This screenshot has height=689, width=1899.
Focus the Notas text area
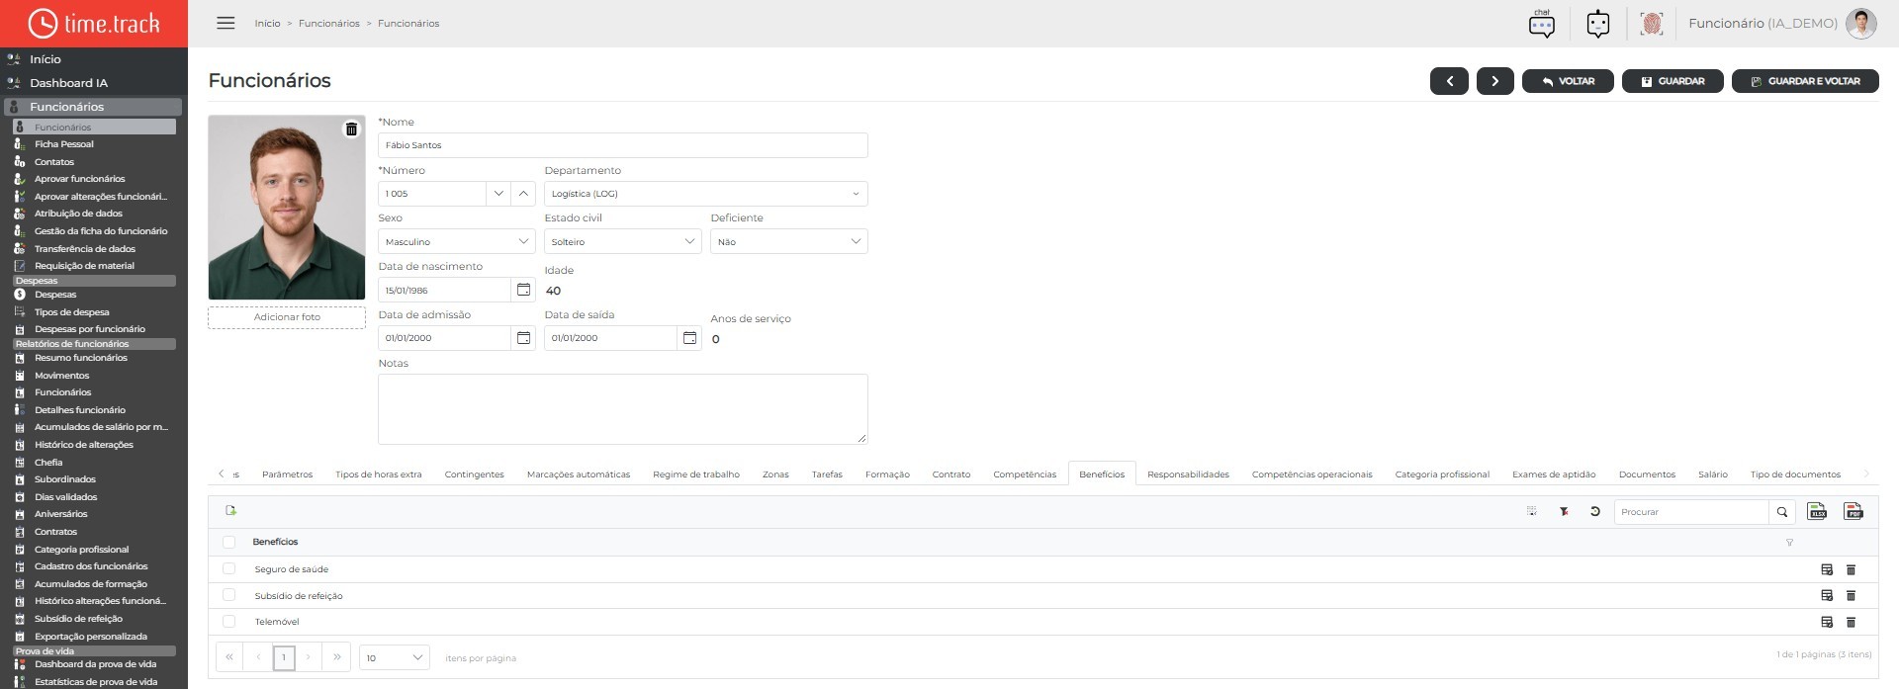623,409
